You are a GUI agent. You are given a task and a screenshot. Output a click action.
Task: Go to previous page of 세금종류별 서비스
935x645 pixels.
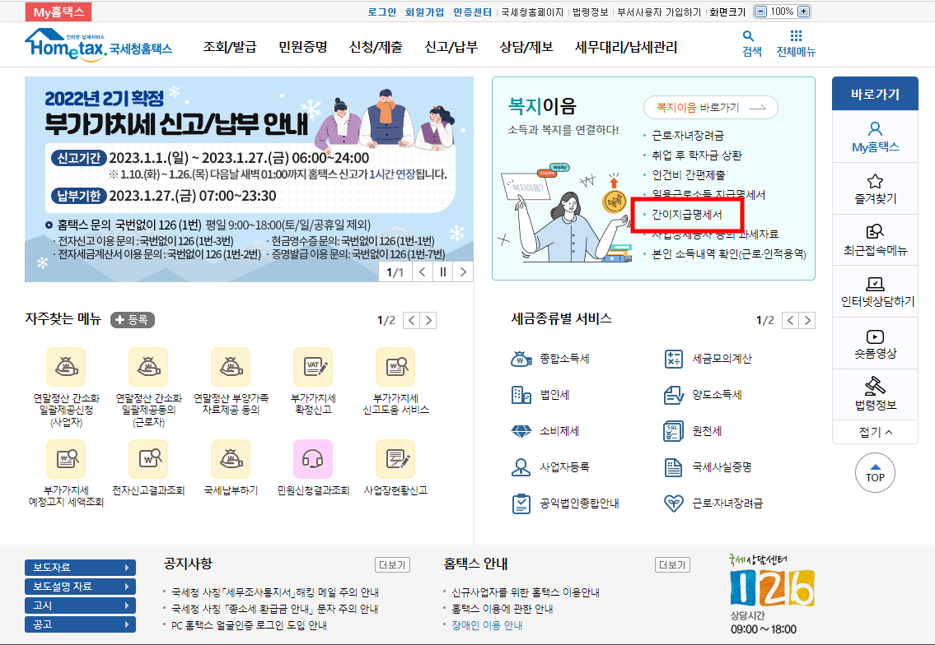tap(791, 320)
